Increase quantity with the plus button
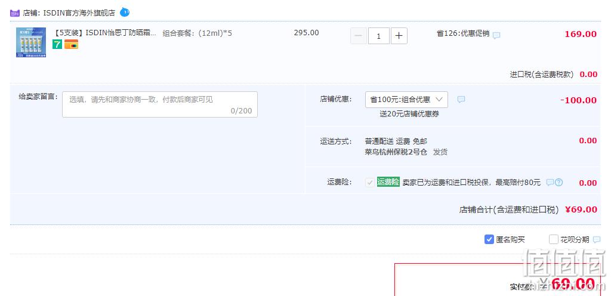The image size is (611, 296). pyautogui.click(x=399, y=36)
